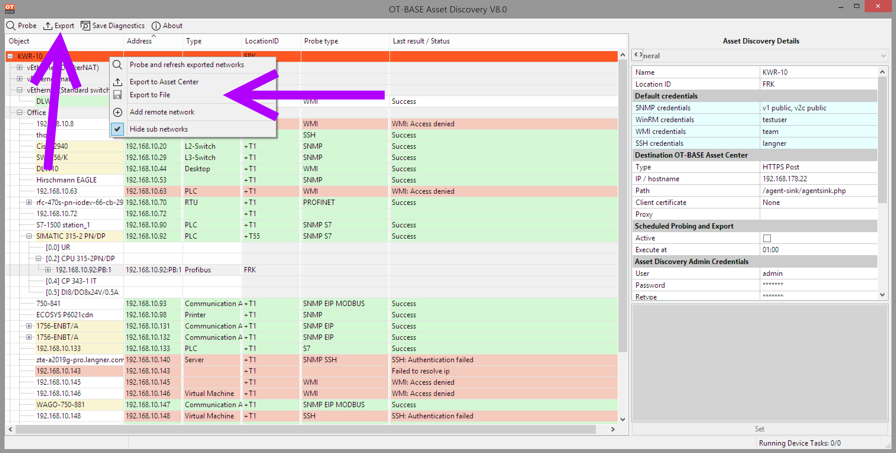896x453 pixels.
Task: Click magnifier icon beside Probe and refresh
Action: click(x=118, y=65)
